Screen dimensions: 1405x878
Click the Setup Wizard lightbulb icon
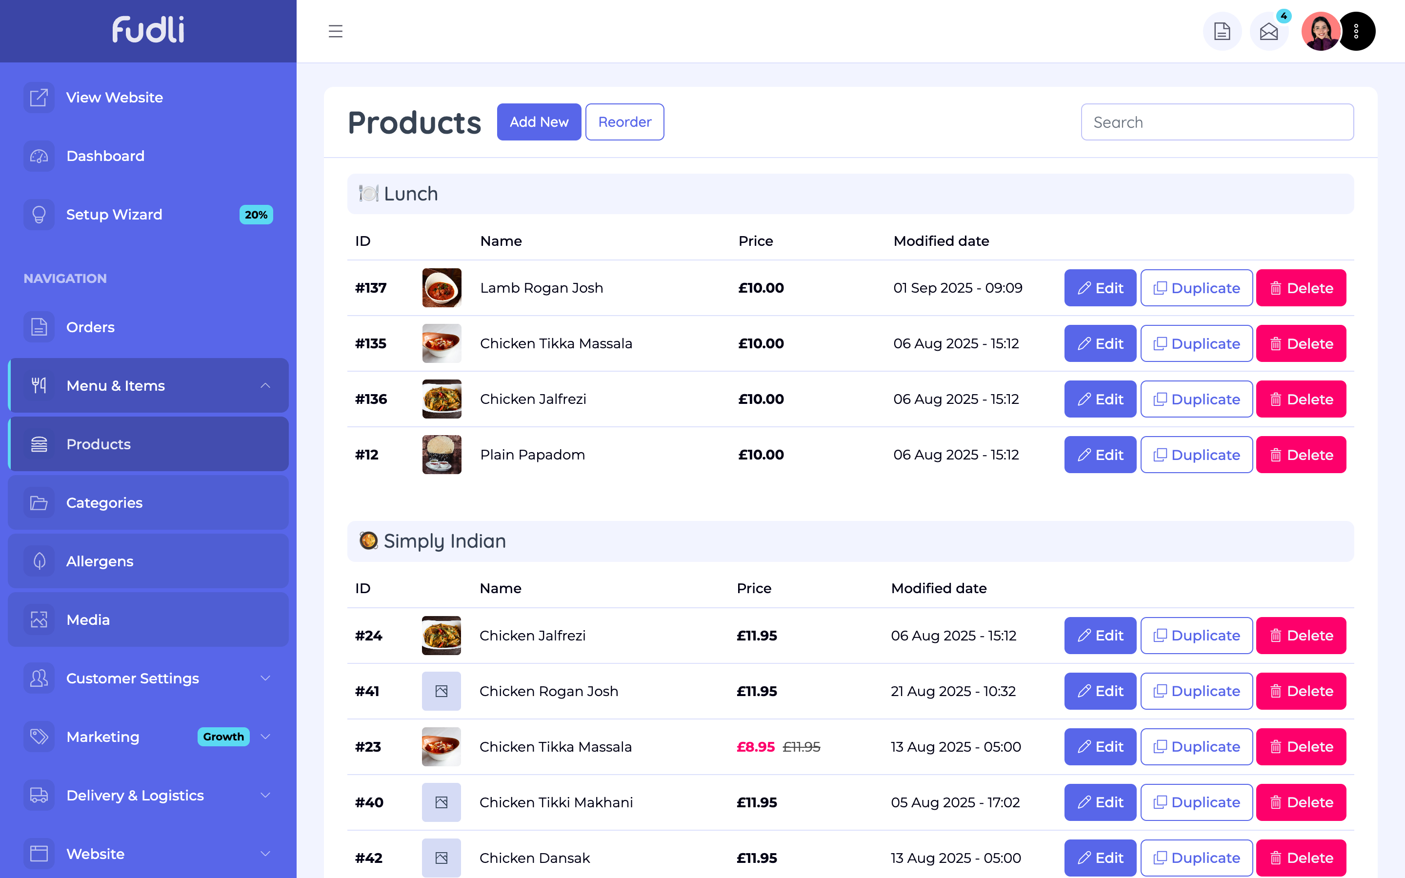(x=39, y=214)
